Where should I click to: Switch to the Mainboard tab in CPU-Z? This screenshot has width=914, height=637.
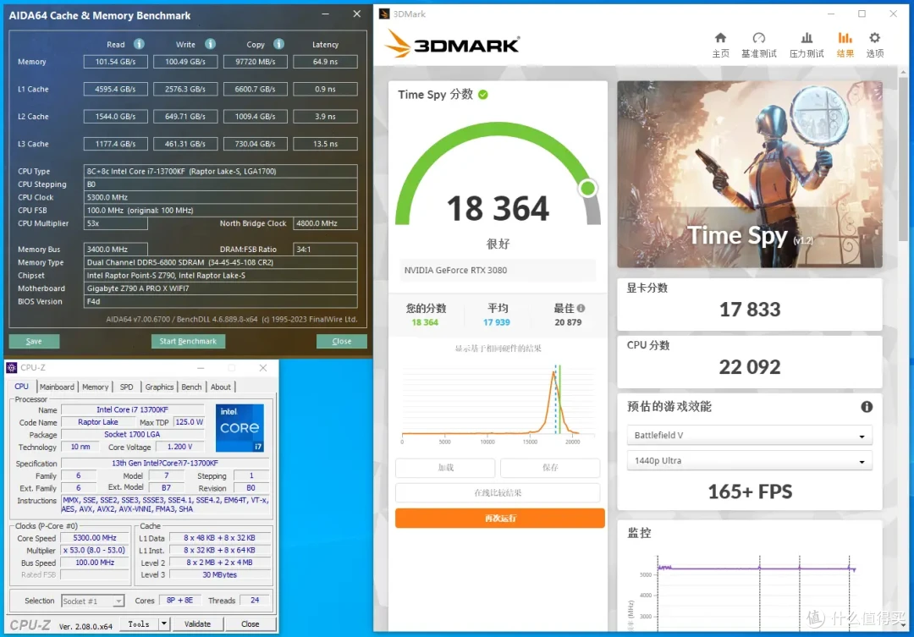[57, 387]
